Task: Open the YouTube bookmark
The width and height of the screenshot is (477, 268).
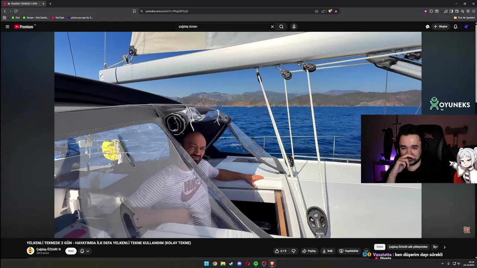Action: (x=58, y=17)
